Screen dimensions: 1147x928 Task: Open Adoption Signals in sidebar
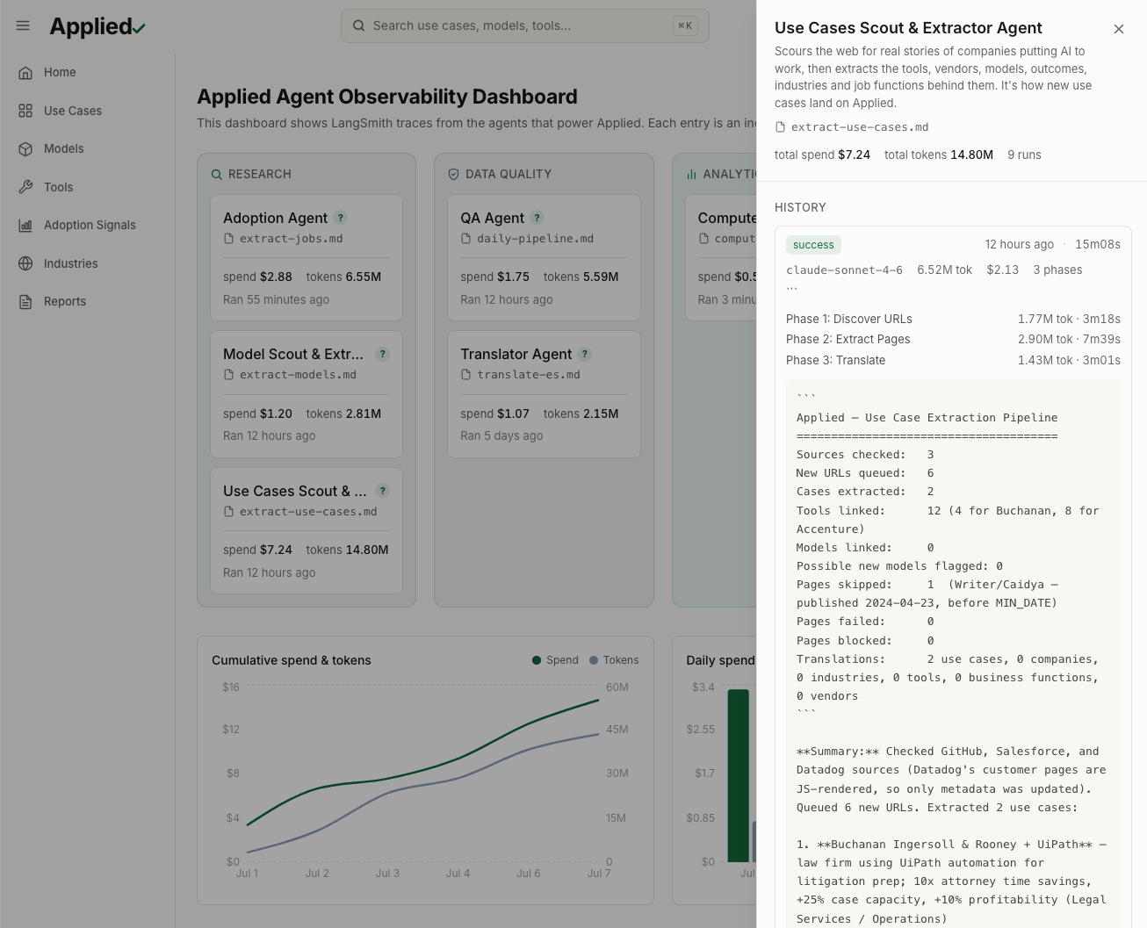88,226
